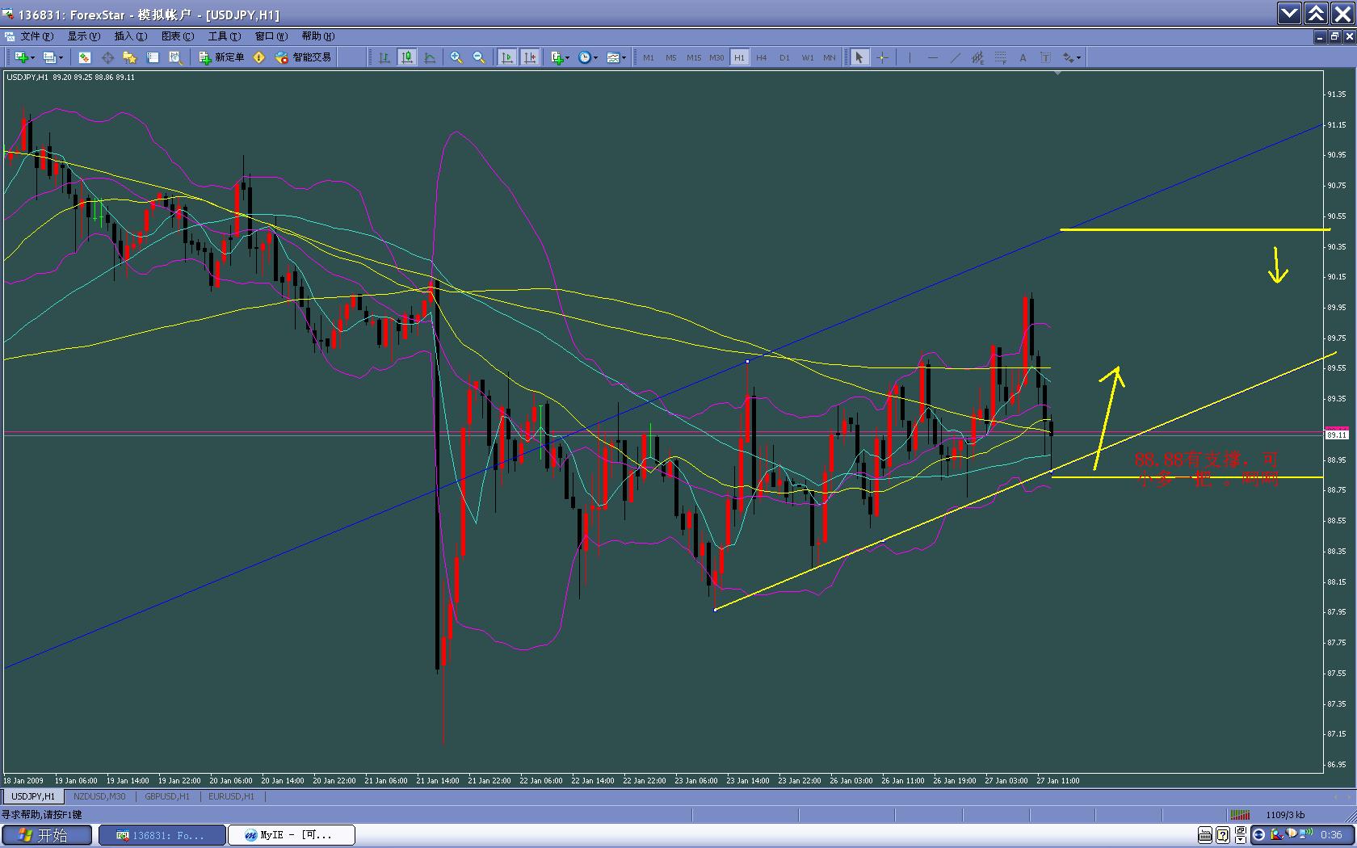Click the 89.11 current price label

click(x=1337, y=434)
